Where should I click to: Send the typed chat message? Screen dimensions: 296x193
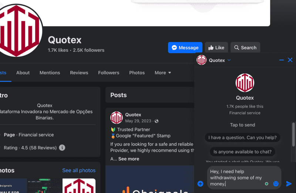[289, 183]
